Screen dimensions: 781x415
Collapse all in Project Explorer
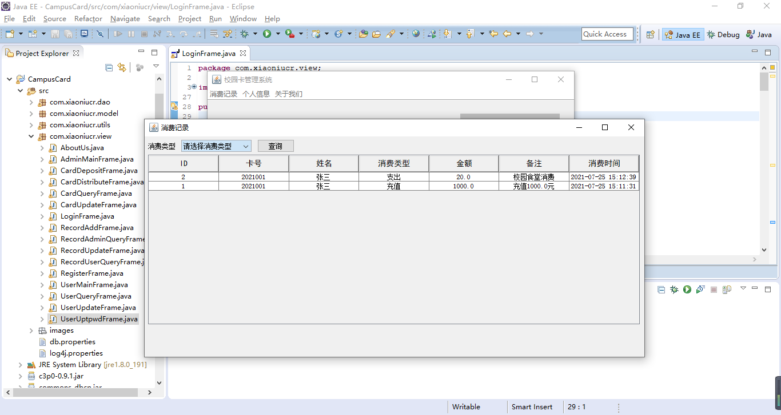(x=109, y=67)
